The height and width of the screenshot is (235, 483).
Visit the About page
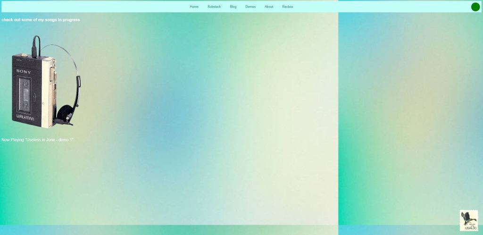pos(269,7)
